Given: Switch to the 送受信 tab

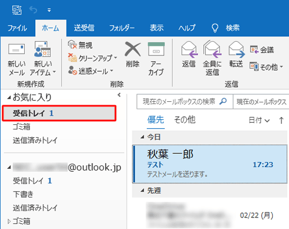Looking at the screenshot, I should click(84, 28).
